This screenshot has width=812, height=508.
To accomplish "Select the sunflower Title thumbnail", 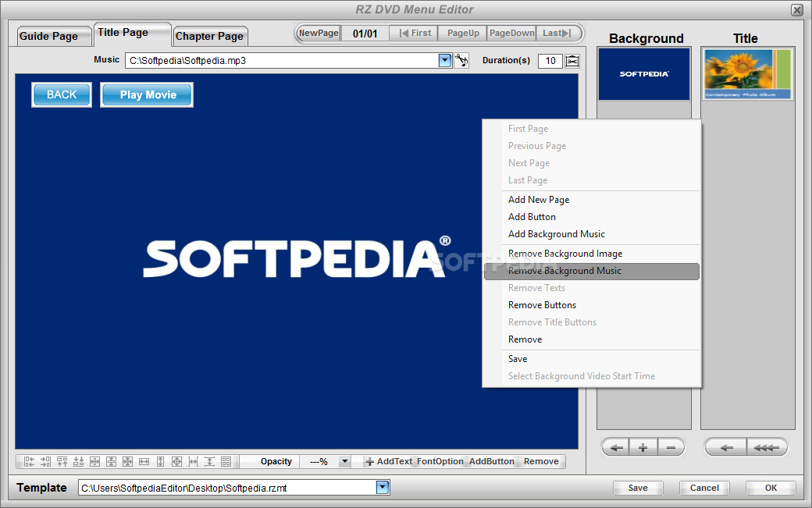I will [748, 74].
